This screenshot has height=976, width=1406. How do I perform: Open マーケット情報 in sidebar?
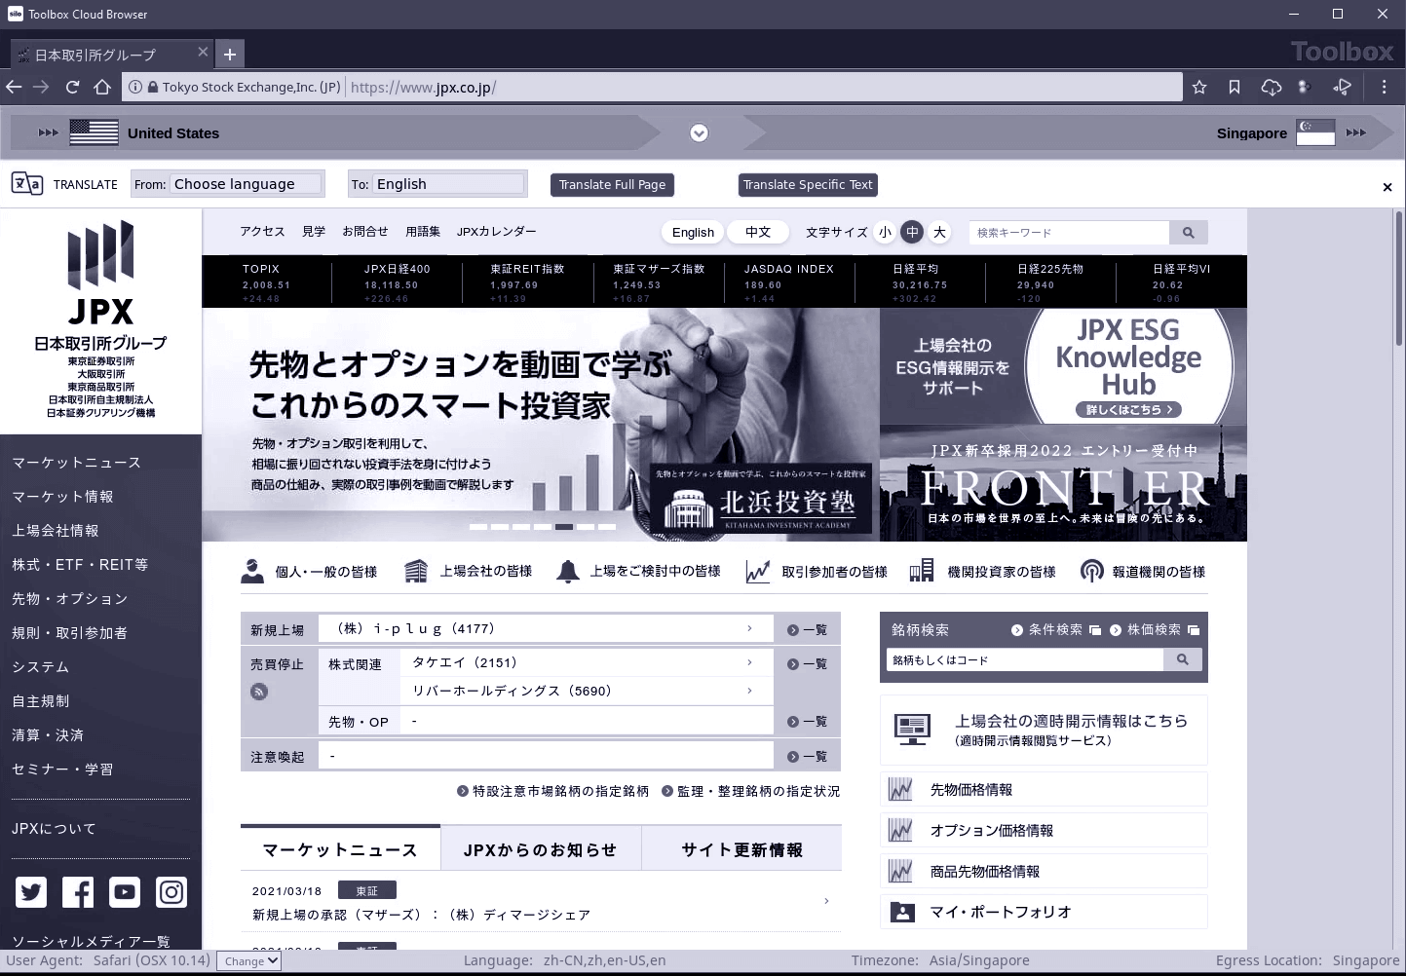[62, 497]
